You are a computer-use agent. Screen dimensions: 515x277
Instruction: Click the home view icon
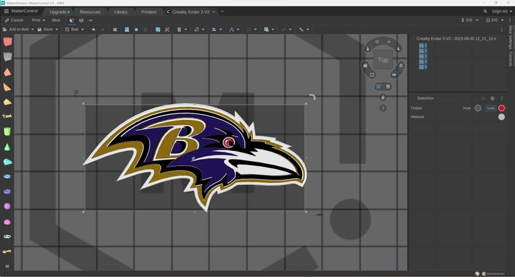[x=365, y=66]
